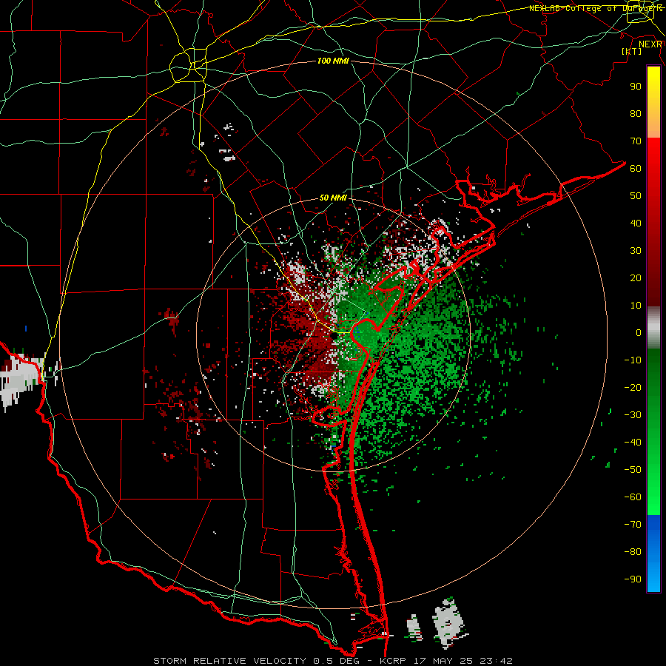Click the -70 value on velocity scale
The height and width of the screenshot is (666, 666).
(x=633, y=525)
